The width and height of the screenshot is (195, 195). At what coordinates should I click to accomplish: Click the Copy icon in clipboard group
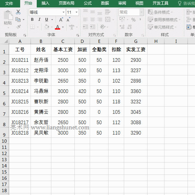click(x=18, y=19)
